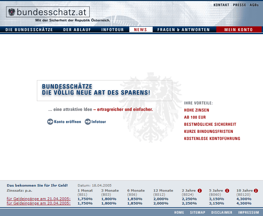Open the Sitemap footer link
The image size is (263, 216).
[x=197, y=213]
